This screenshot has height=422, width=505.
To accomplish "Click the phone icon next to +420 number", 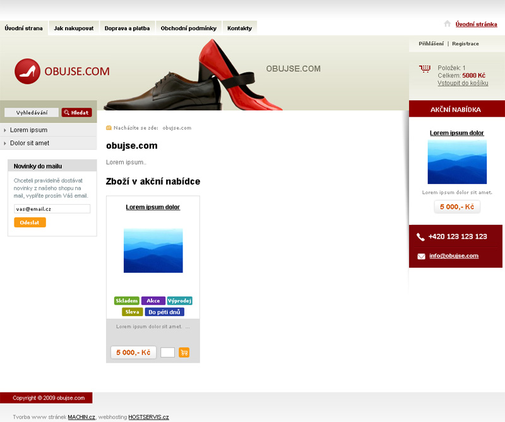I will point(420,237).
